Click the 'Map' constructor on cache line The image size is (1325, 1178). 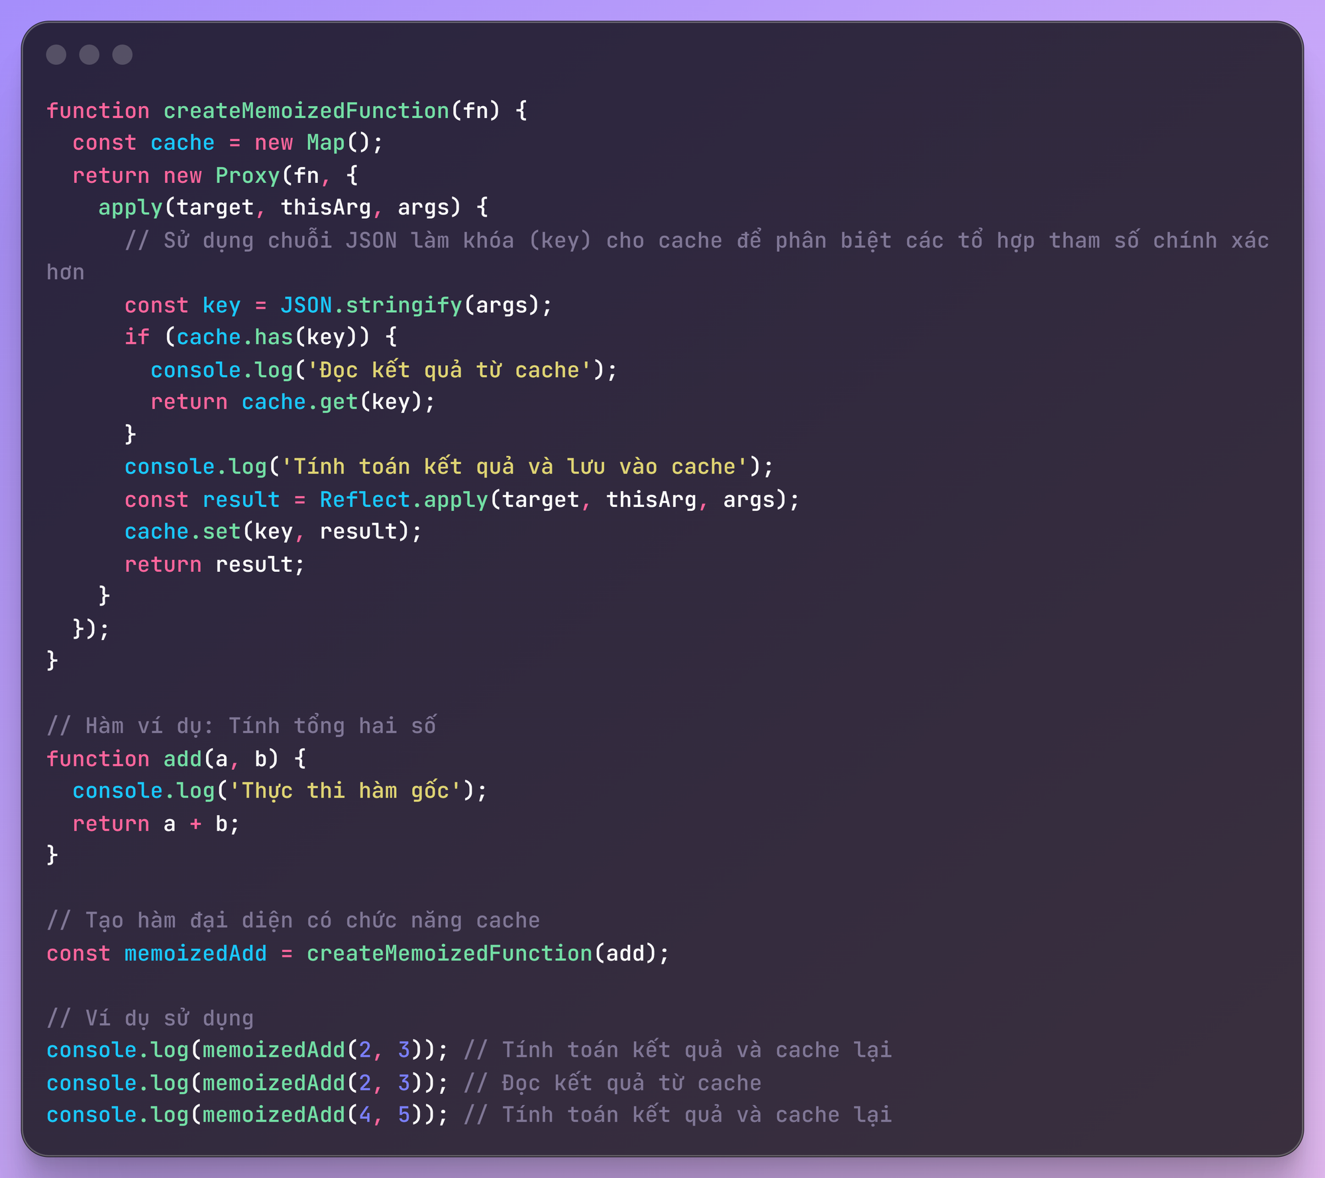325,143
